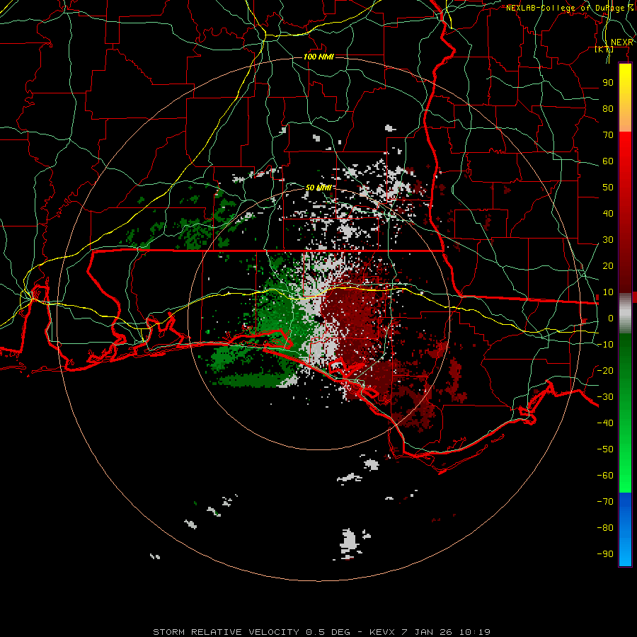This screenshot has width=637, height=637.
Task: Pick the gray zero-velocity color bar segment
Action: point(625,313)
